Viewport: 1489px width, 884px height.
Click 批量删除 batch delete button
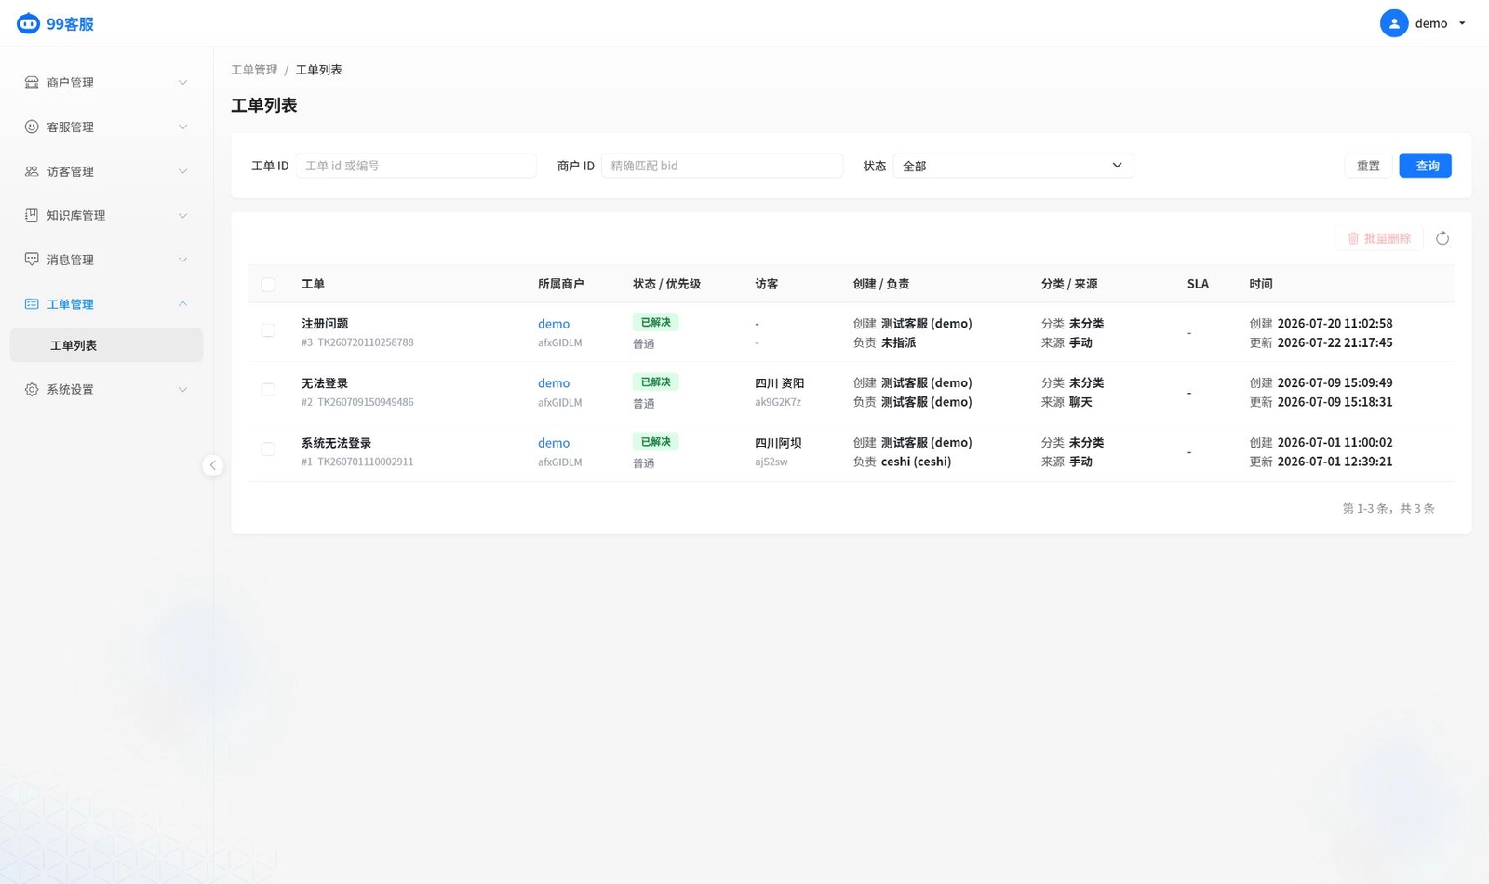1379,238
